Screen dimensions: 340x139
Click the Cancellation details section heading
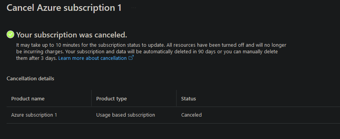point(31,78)
